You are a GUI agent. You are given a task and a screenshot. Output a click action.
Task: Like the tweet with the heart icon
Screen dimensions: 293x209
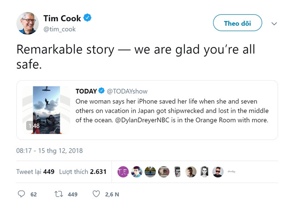(96, 194)
